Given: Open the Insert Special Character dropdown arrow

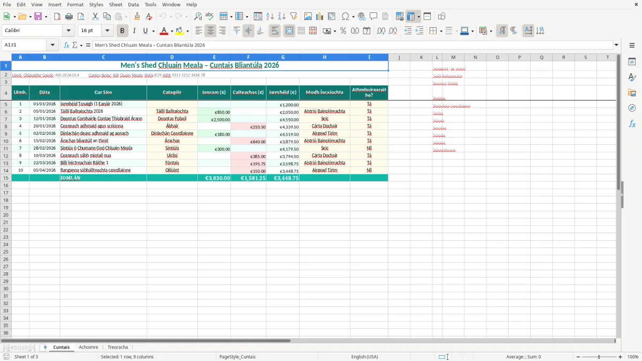Looking at the screenshot, I should [353, 17].
